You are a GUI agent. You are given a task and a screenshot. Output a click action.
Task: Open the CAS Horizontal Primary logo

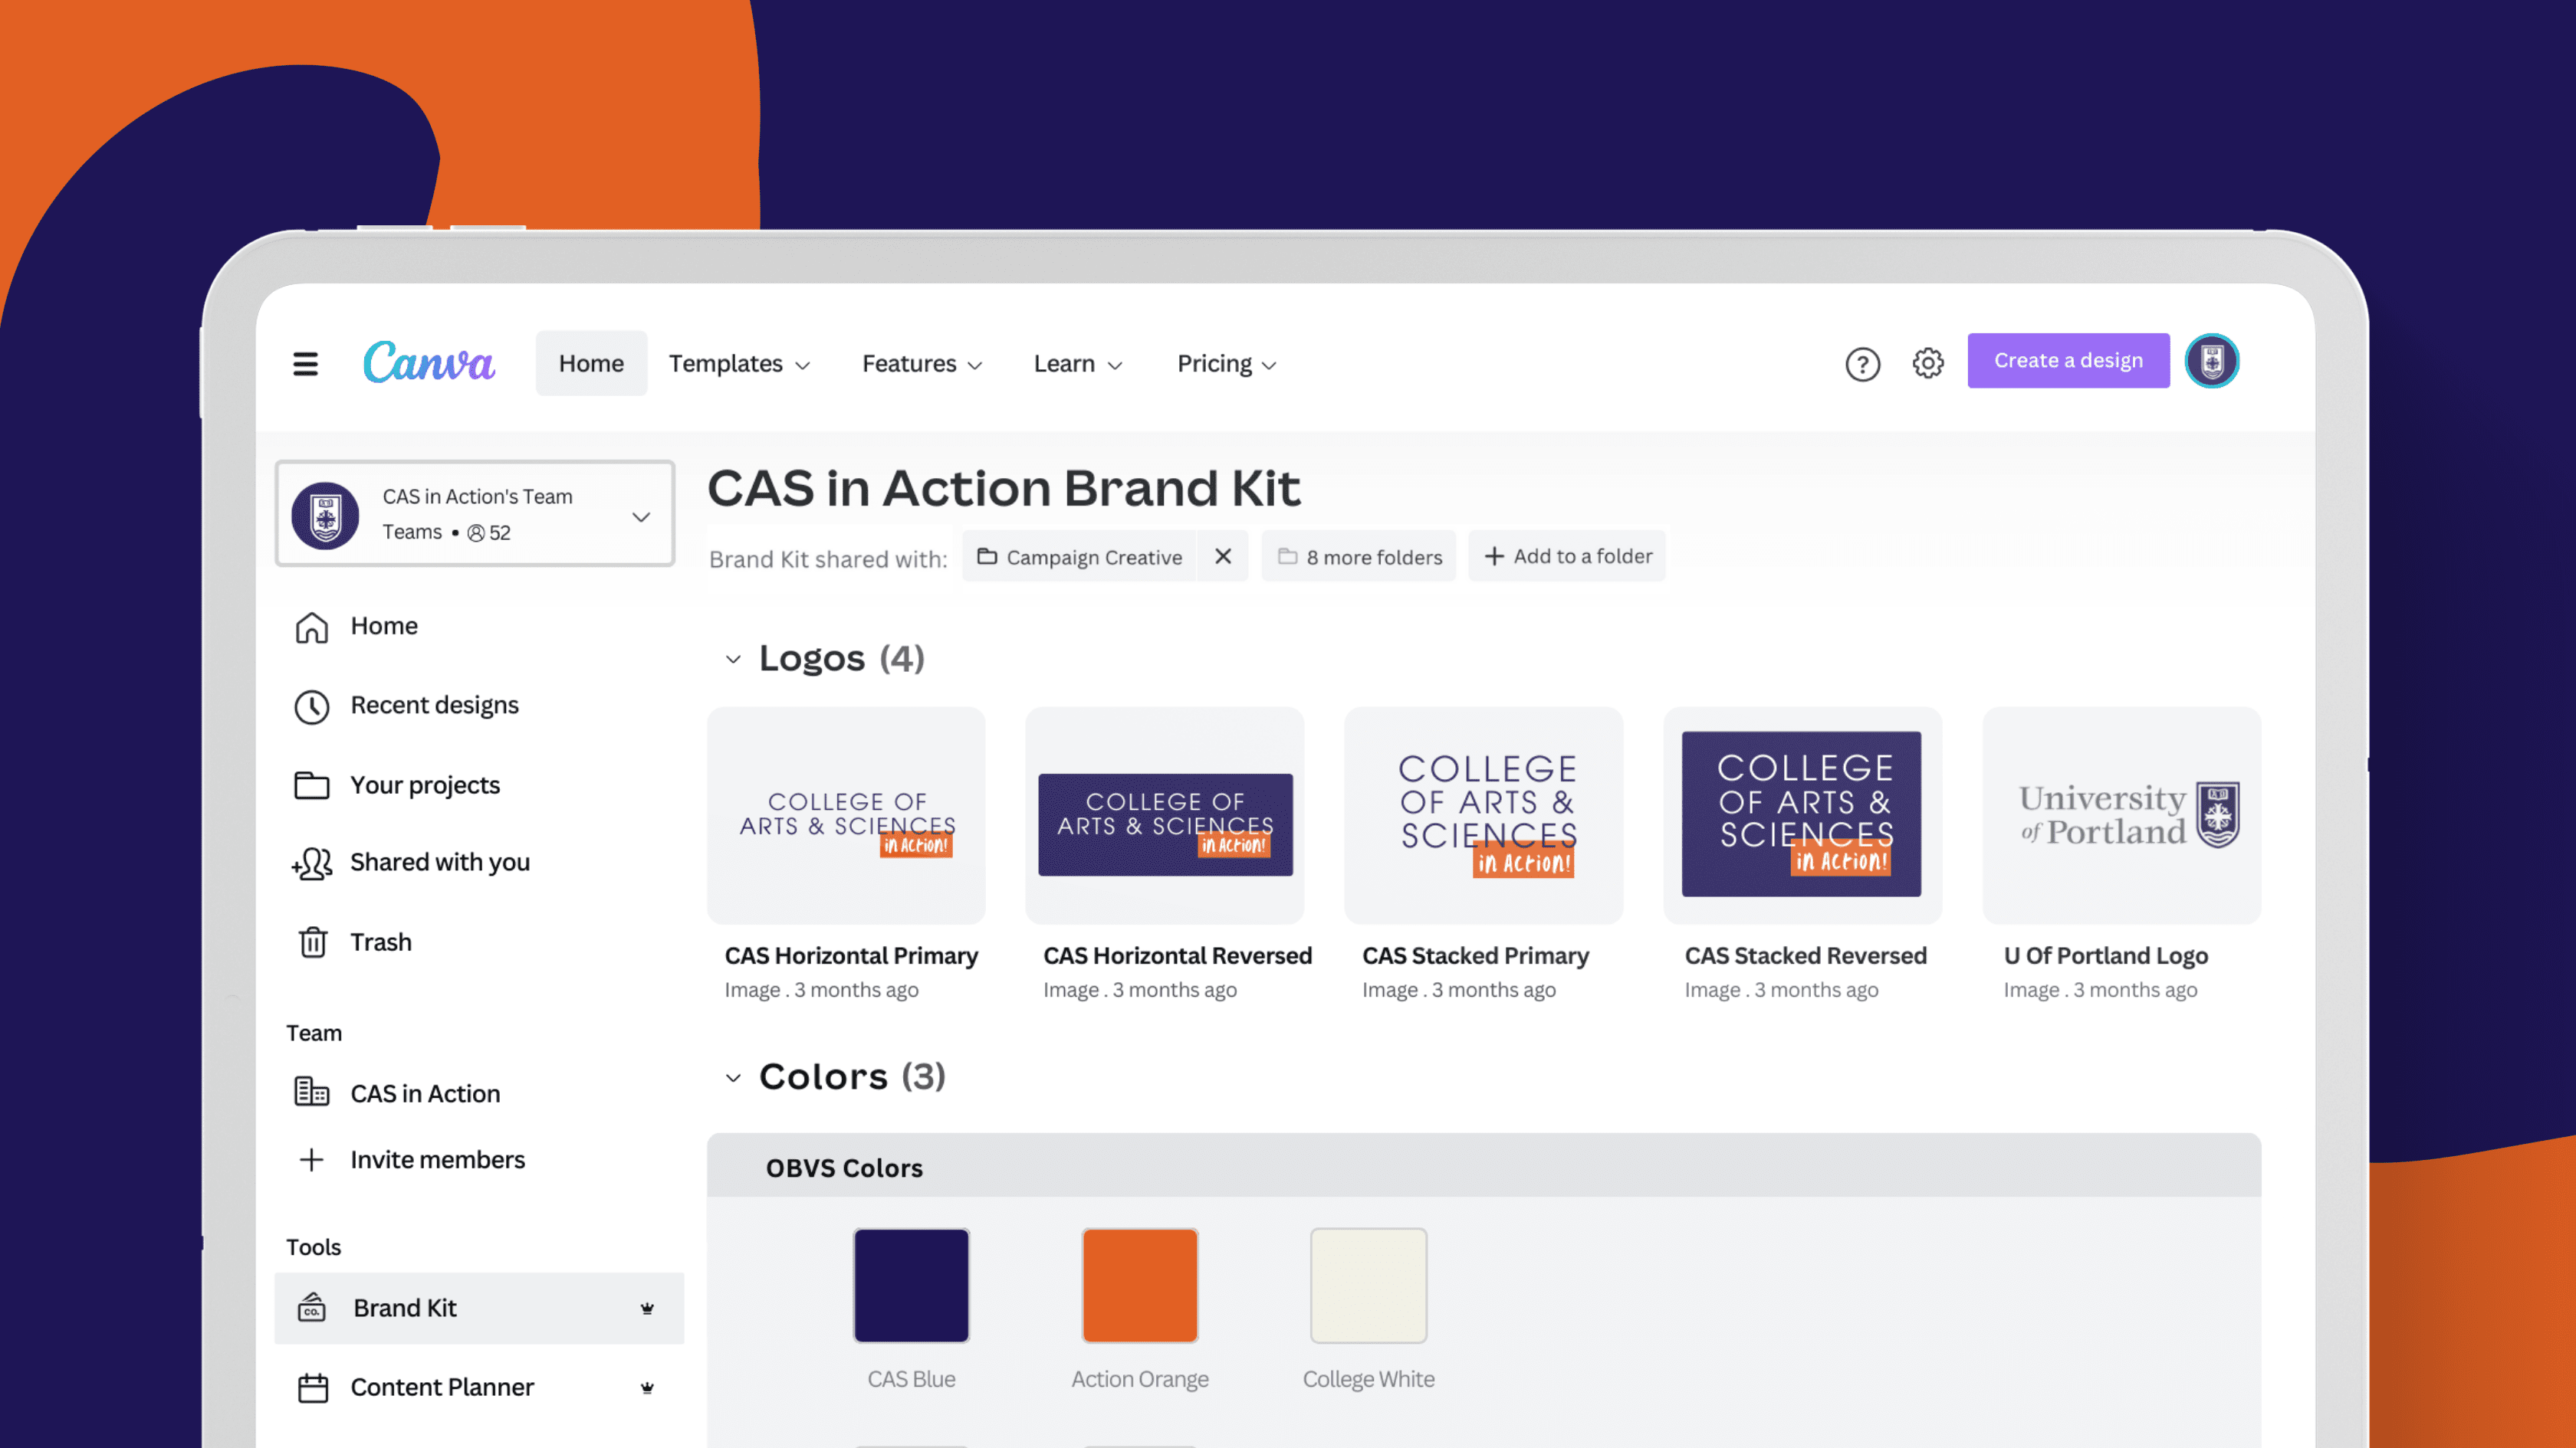846,815
